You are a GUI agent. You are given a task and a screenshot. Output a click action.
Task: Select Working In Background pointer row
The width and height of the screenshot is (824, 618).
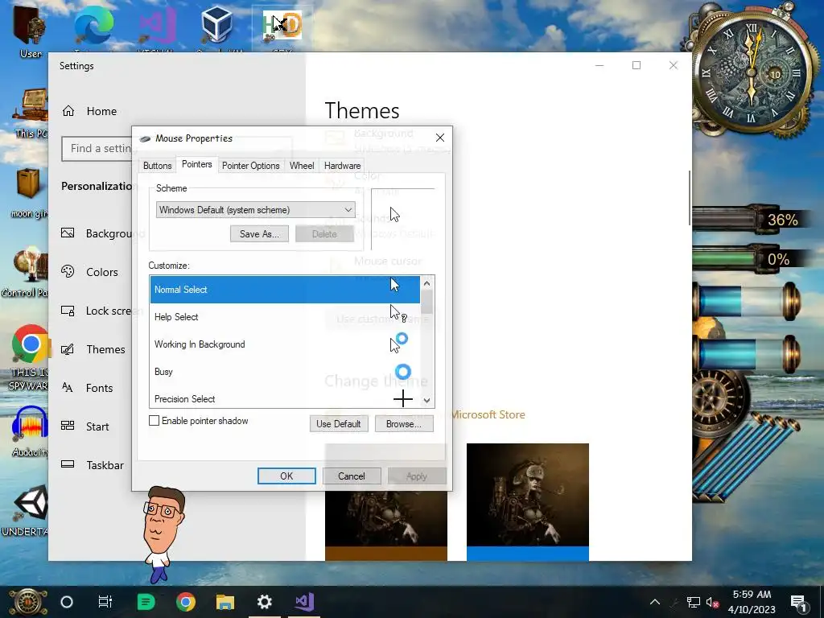tap(285, 344)
